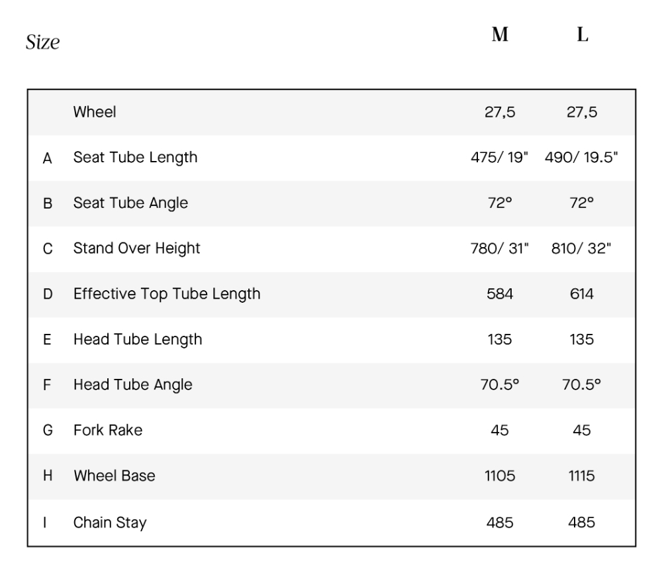Select the Seat Tube Length label
This screenshot has width=662, height=573.
(135, 158)
